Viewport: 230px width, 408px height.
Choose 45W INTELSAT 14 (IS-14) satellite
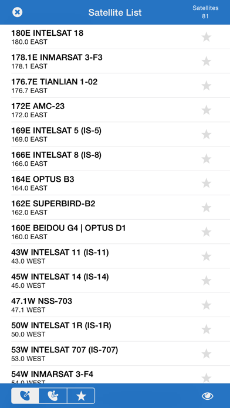pyautogui.click(x=115, y=280)
